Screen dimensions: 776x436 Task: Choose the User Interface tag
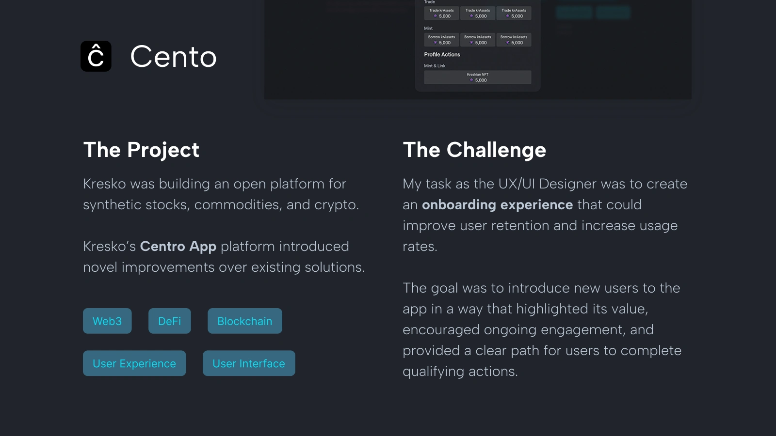click(x=249, y=363)
